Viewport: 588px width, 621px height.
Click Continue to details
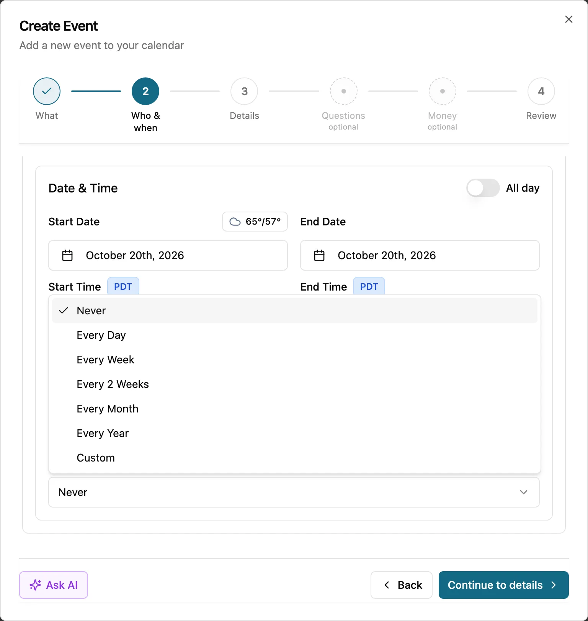[504, 585]
